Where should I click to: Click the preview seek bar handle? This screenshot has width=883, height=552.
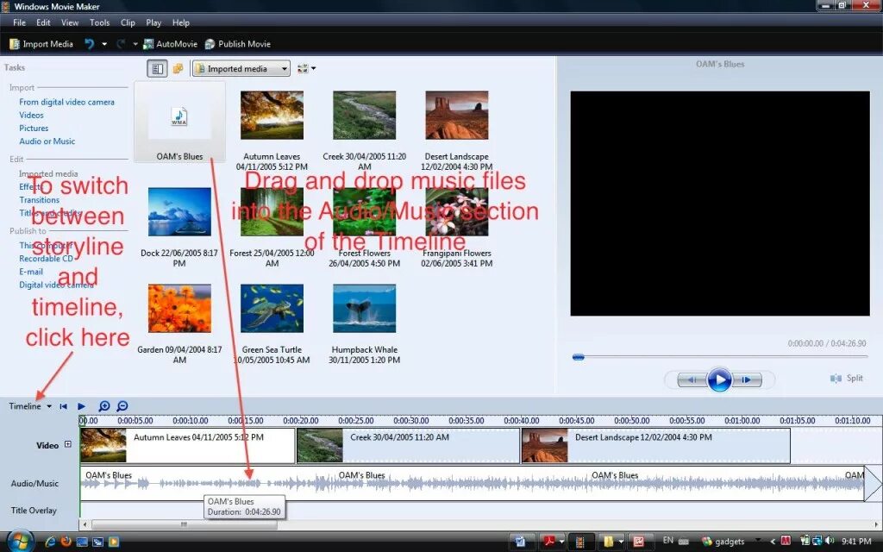[579, 356]
